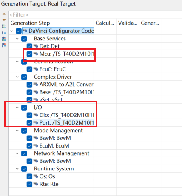Image resolution: width=182 pixels, height=196 pixels.
Task: Toggle the Runtime System checkbox
Action: point(24,169)
